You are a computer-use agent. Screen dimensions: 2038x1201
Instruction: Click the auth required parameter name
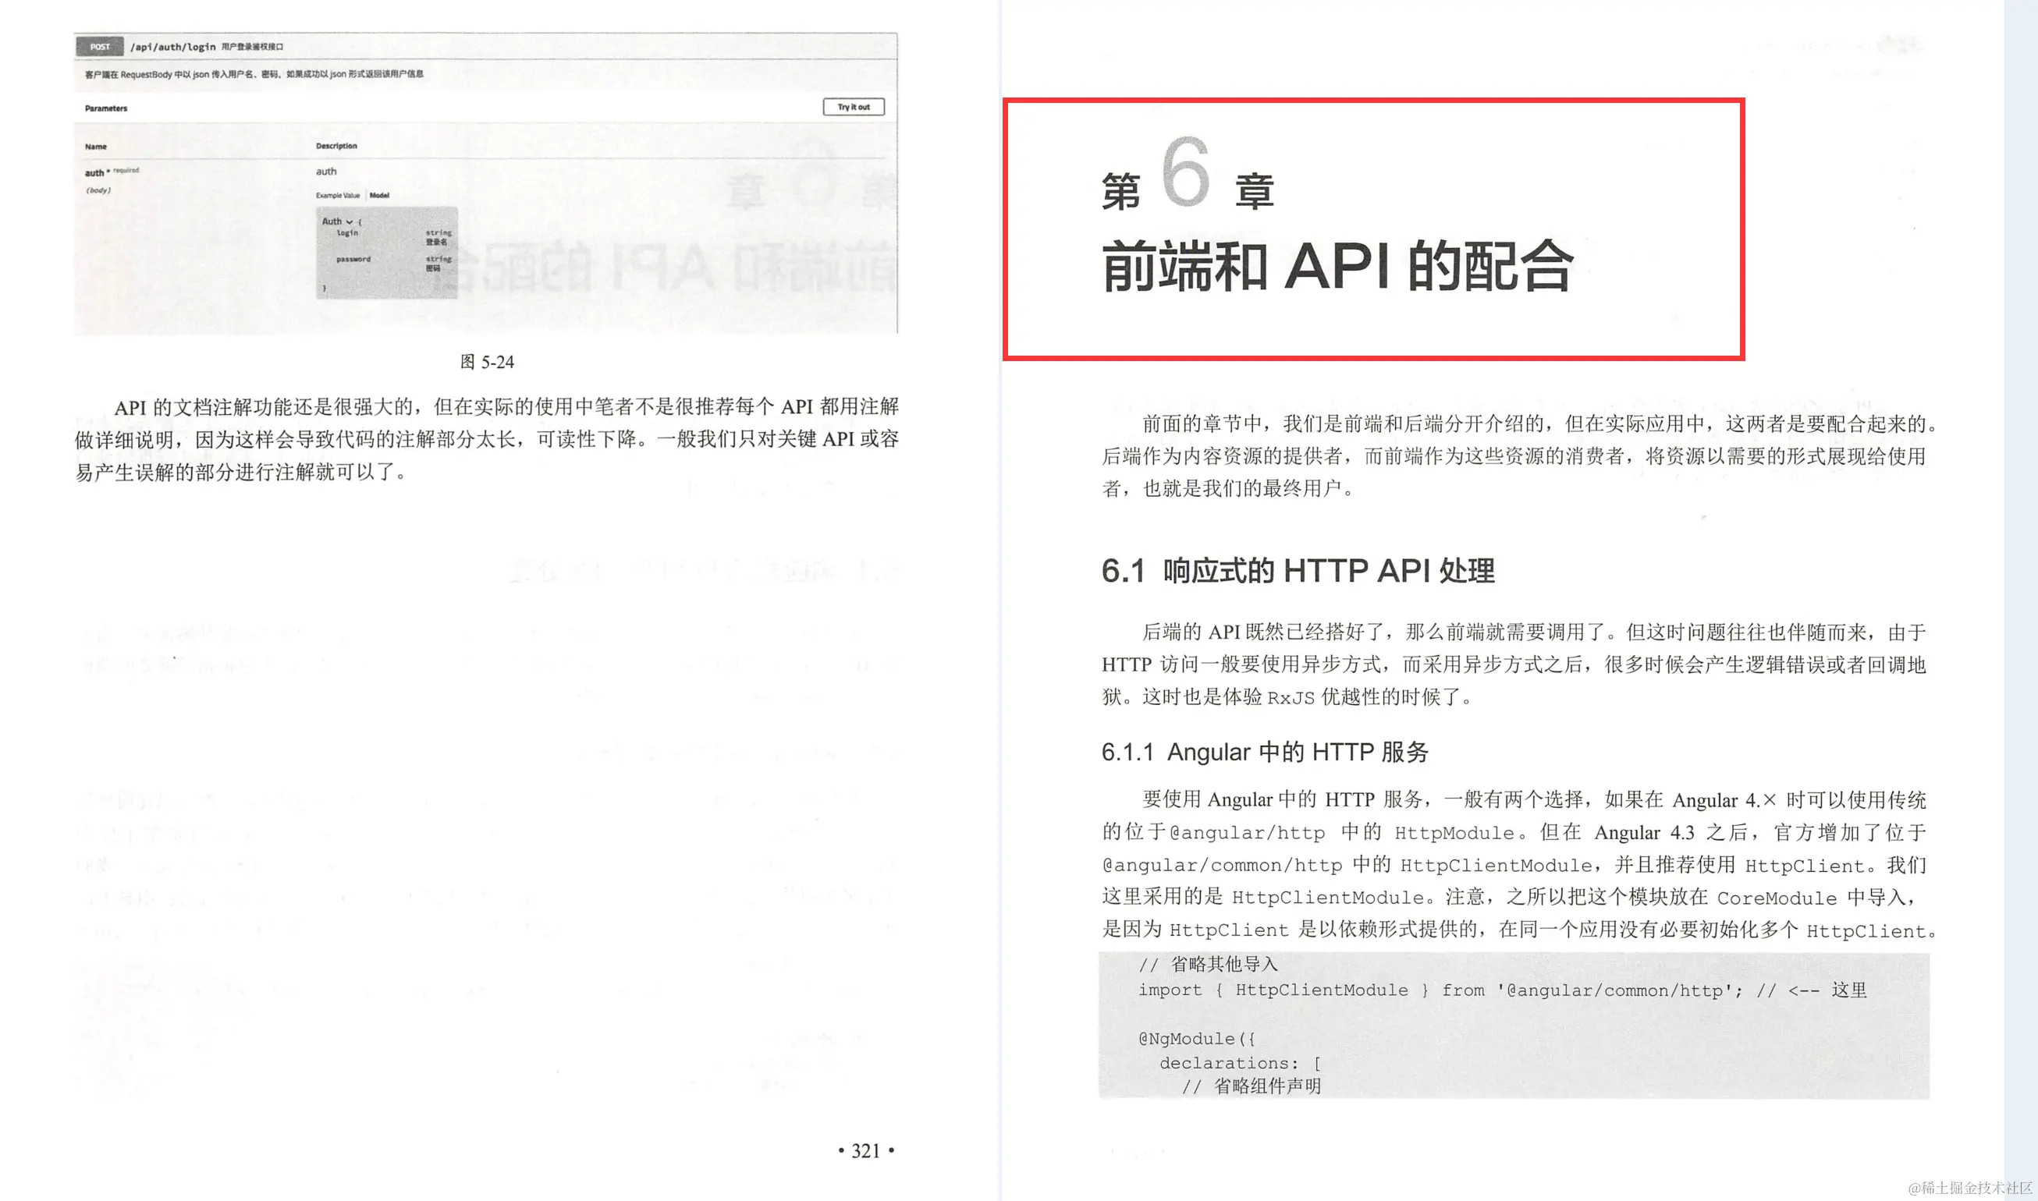coord(94,172)
